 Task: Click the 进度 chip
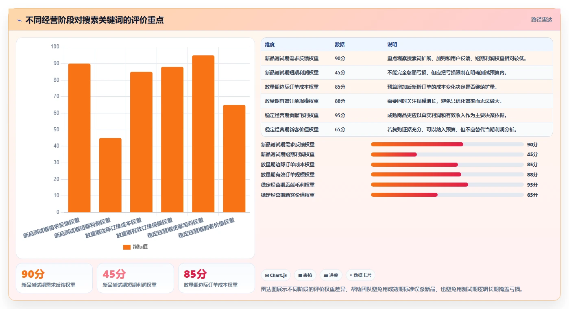click(x=331, y=275)
